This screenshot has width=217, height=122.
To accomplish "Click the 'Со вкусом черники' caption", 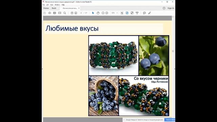I will click(x=151, y=78).
